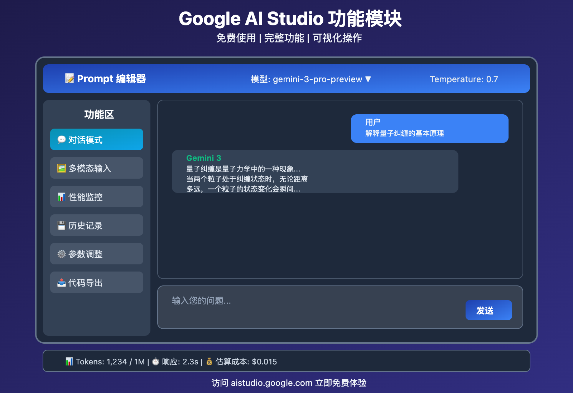Open the 参数调整 settings panel
This screenshot has height=393, width=573.
click(97, 254)
